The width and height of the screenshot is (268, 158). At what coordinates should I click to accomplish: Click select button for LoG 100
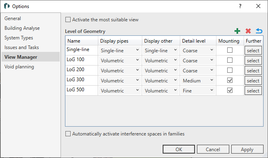tap(253, 60)
